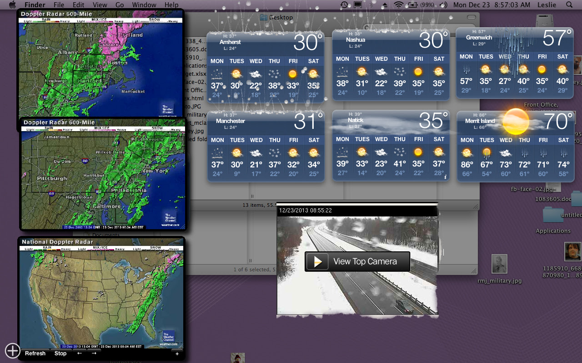Select the untitled folder on the desktop
Viewport: 582px width, 363px height.
point(577,199)
